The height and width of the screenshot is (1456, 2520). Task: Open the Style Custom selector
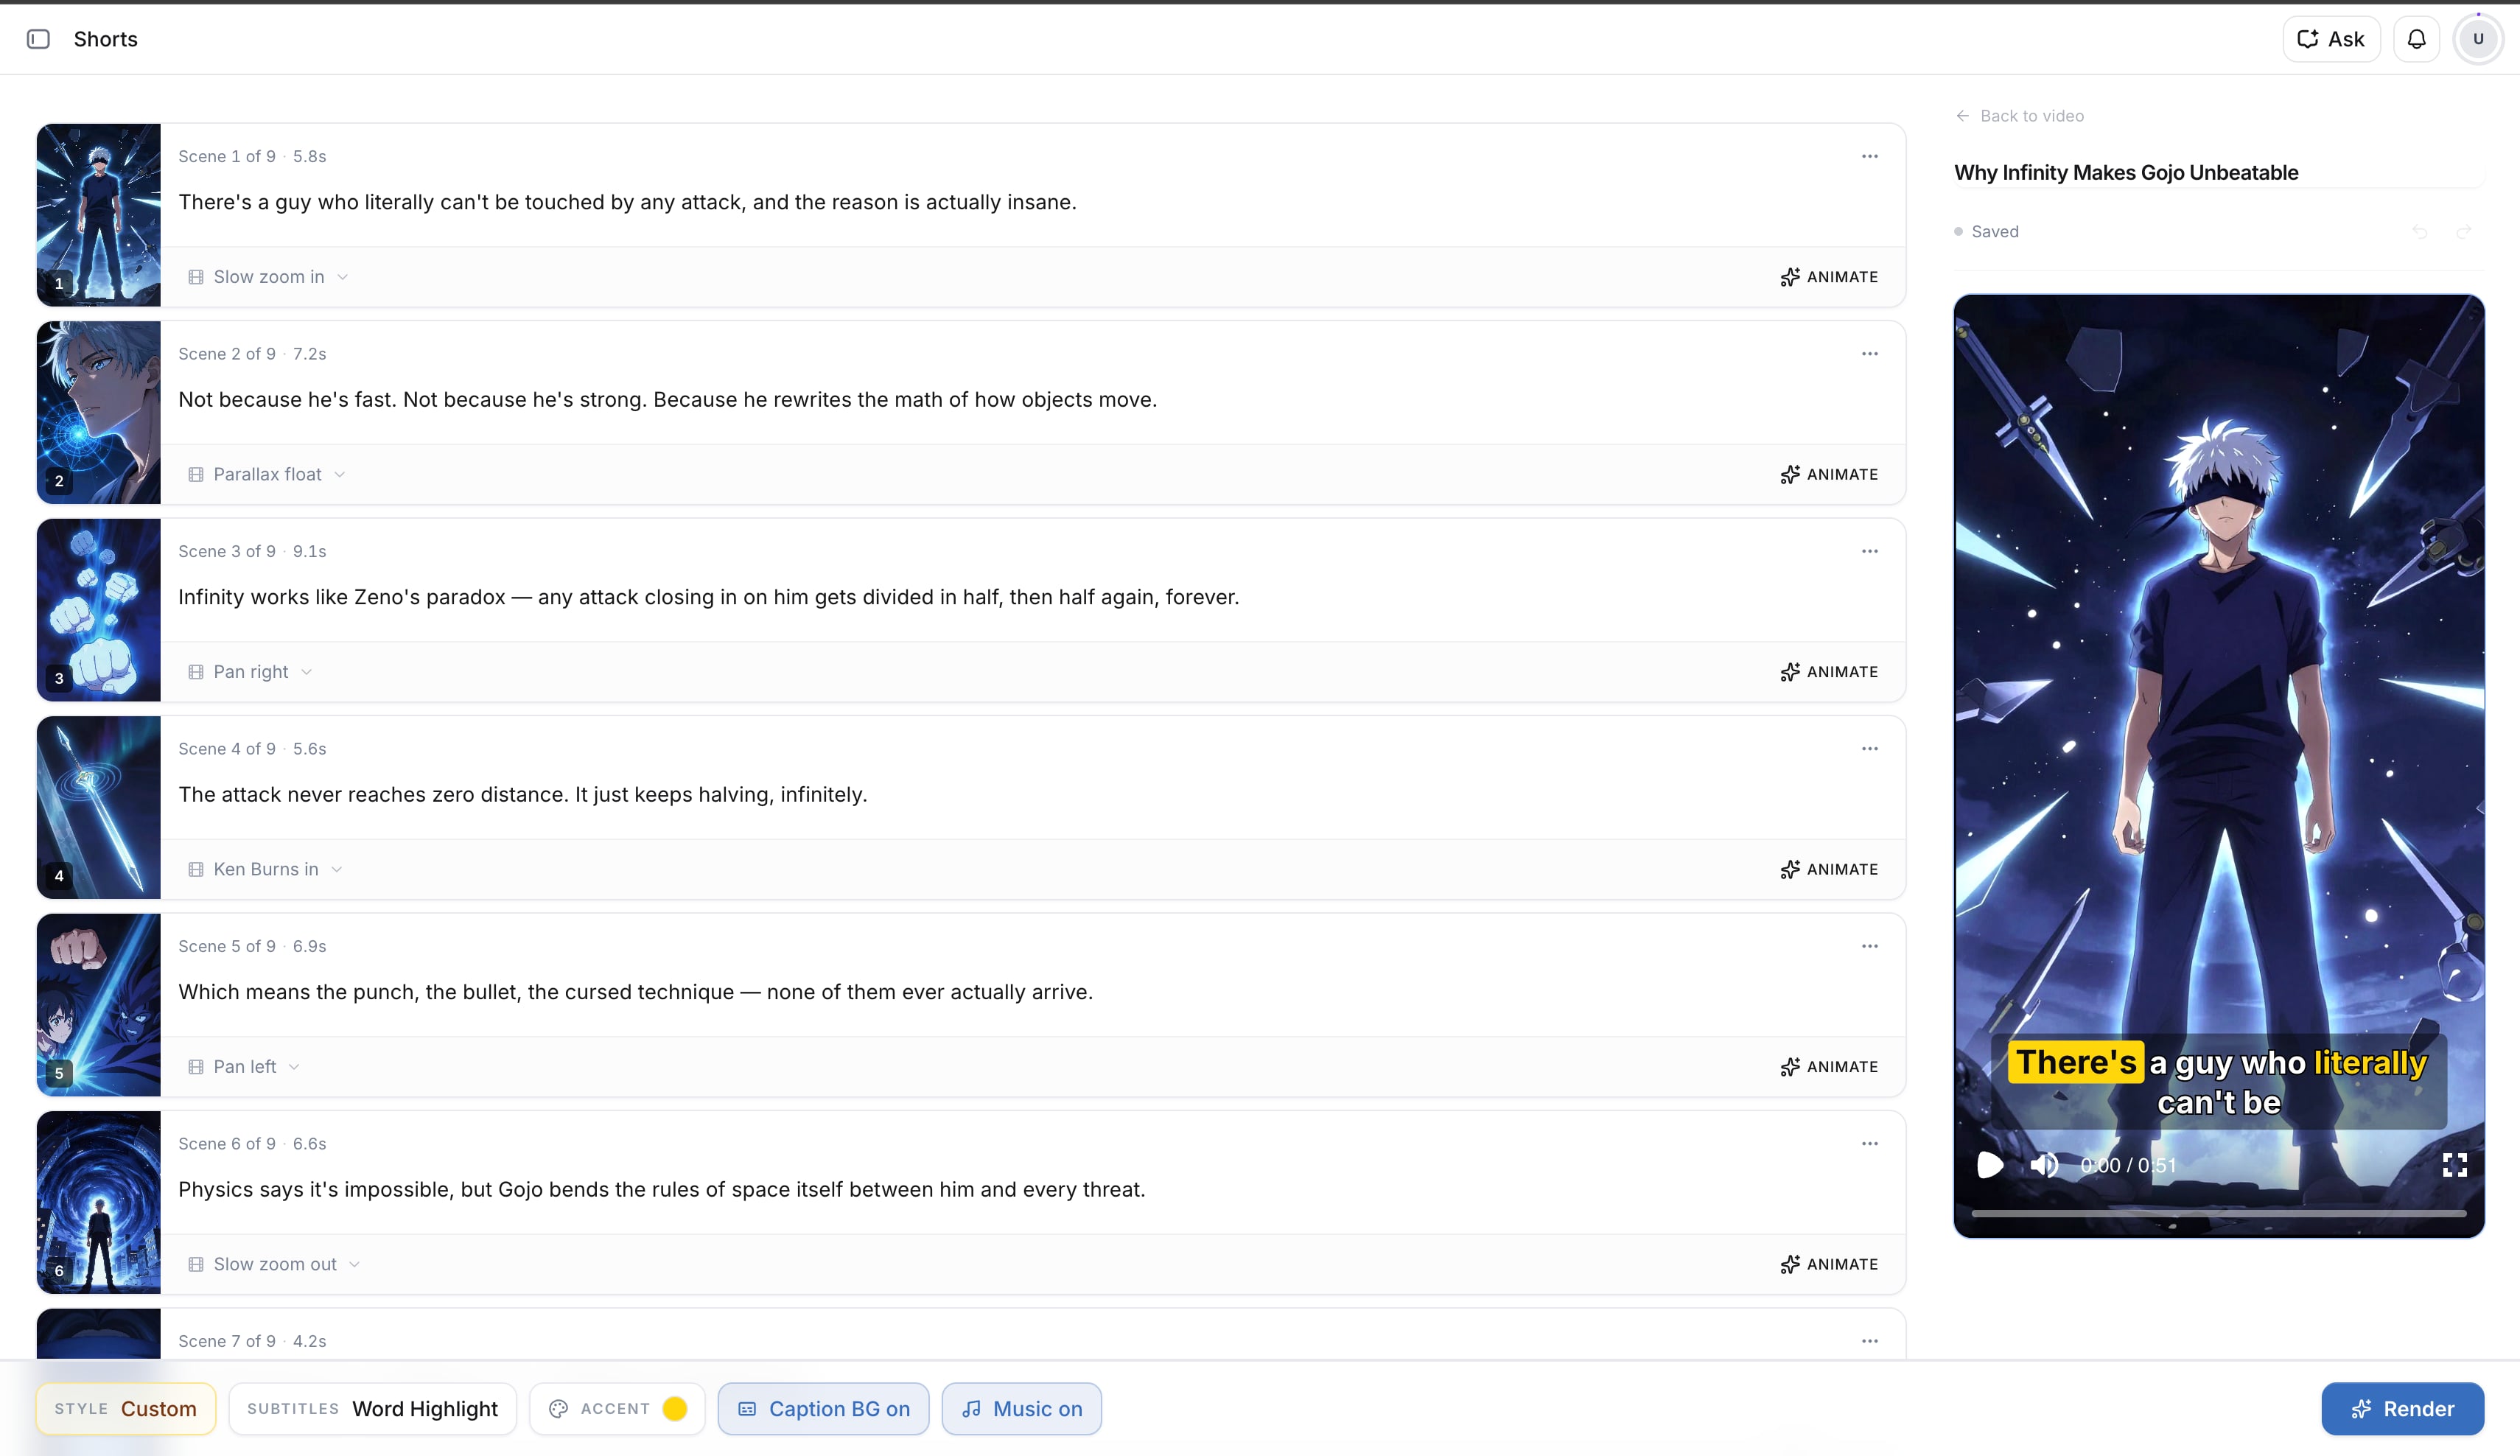tap(126, 1409)
